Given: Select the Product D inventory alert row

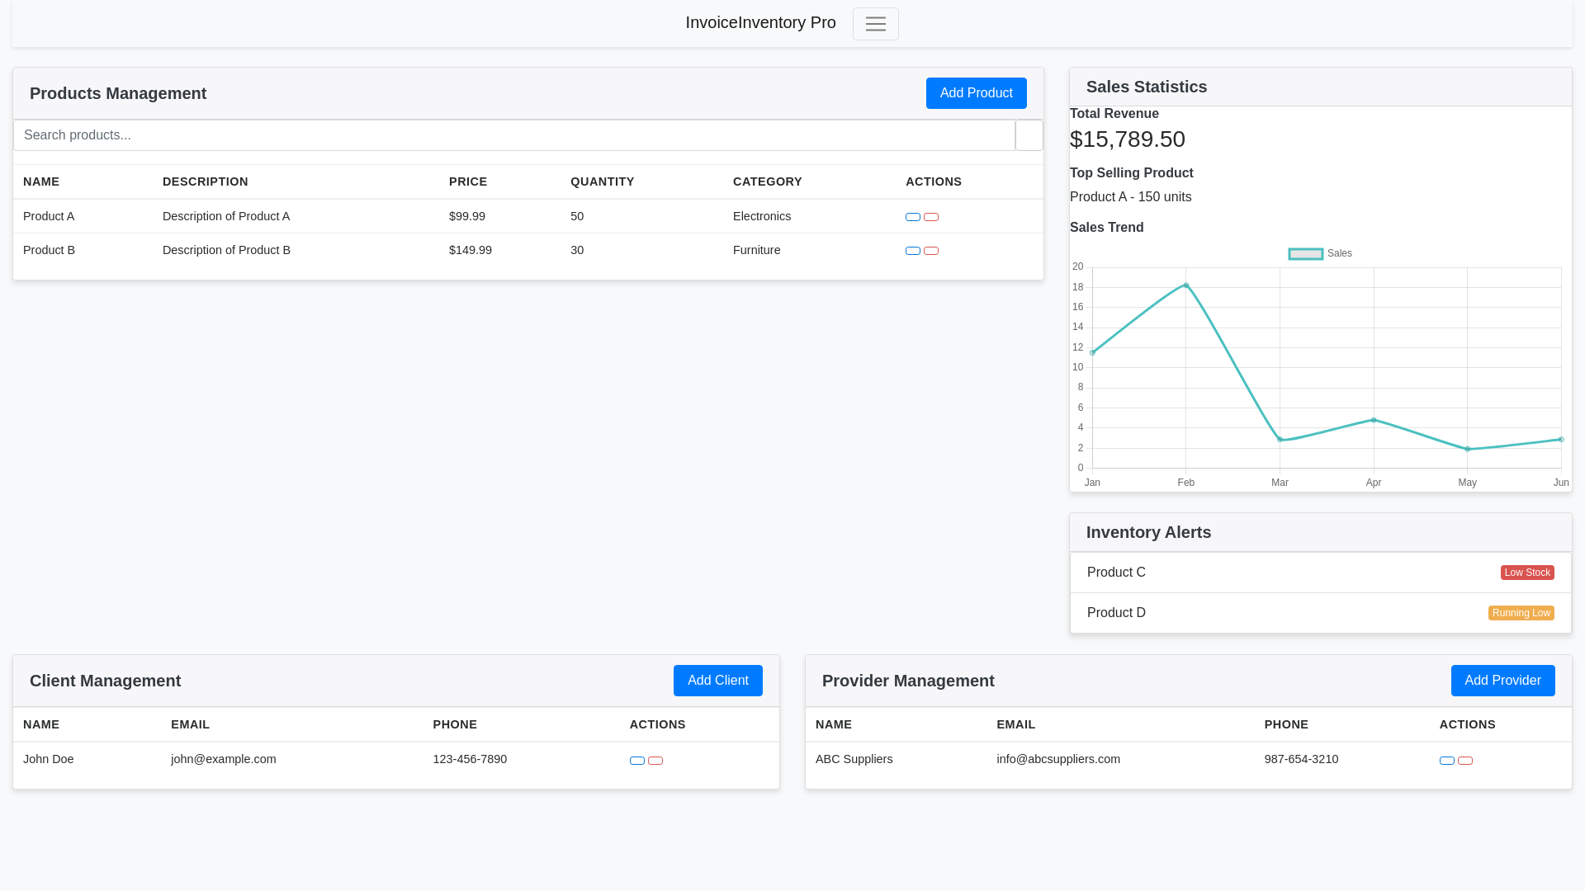Looking at the screenshot, I should [1321, 613].
